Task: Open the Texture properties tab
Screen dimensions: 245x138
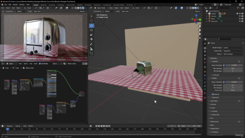Action: 205,98
